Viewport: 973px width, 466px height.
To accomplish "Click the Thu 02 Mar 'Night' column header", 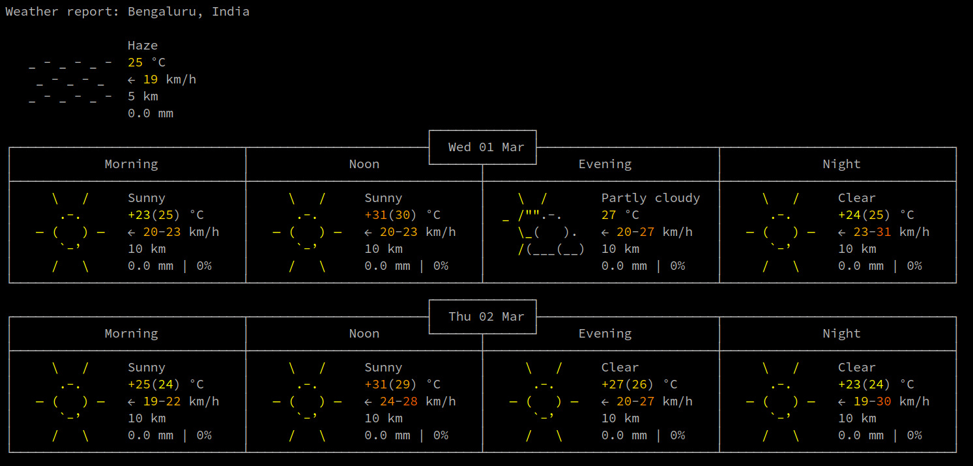I will point(842,334).
